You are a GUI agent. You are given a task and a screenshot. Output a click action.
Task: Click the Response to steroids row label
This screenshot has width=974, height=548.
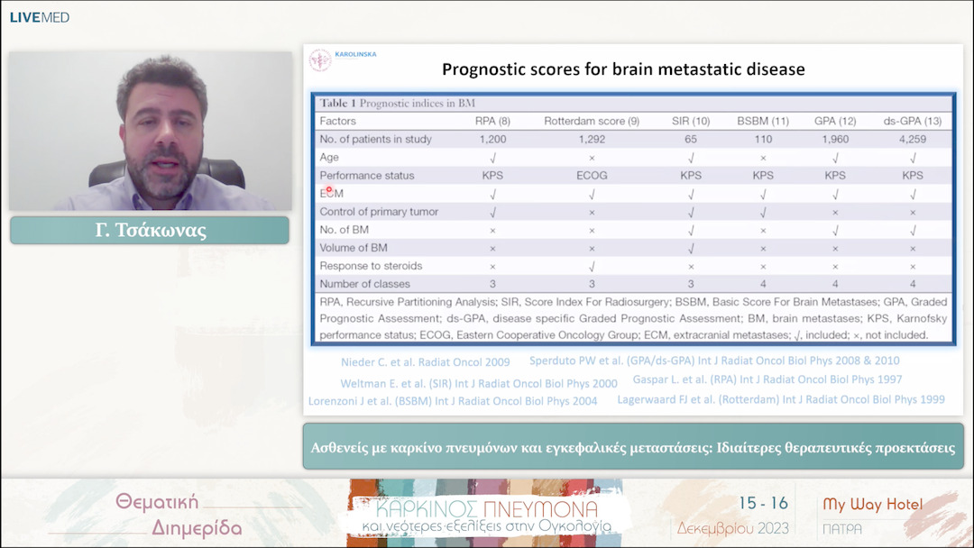pos(371,266)
